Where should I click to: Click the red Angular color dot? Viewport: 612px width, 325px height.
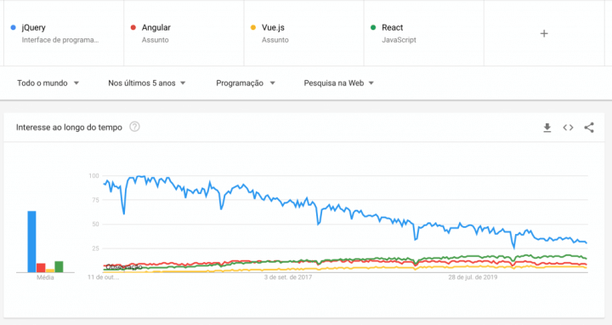(x=133, y=27)
